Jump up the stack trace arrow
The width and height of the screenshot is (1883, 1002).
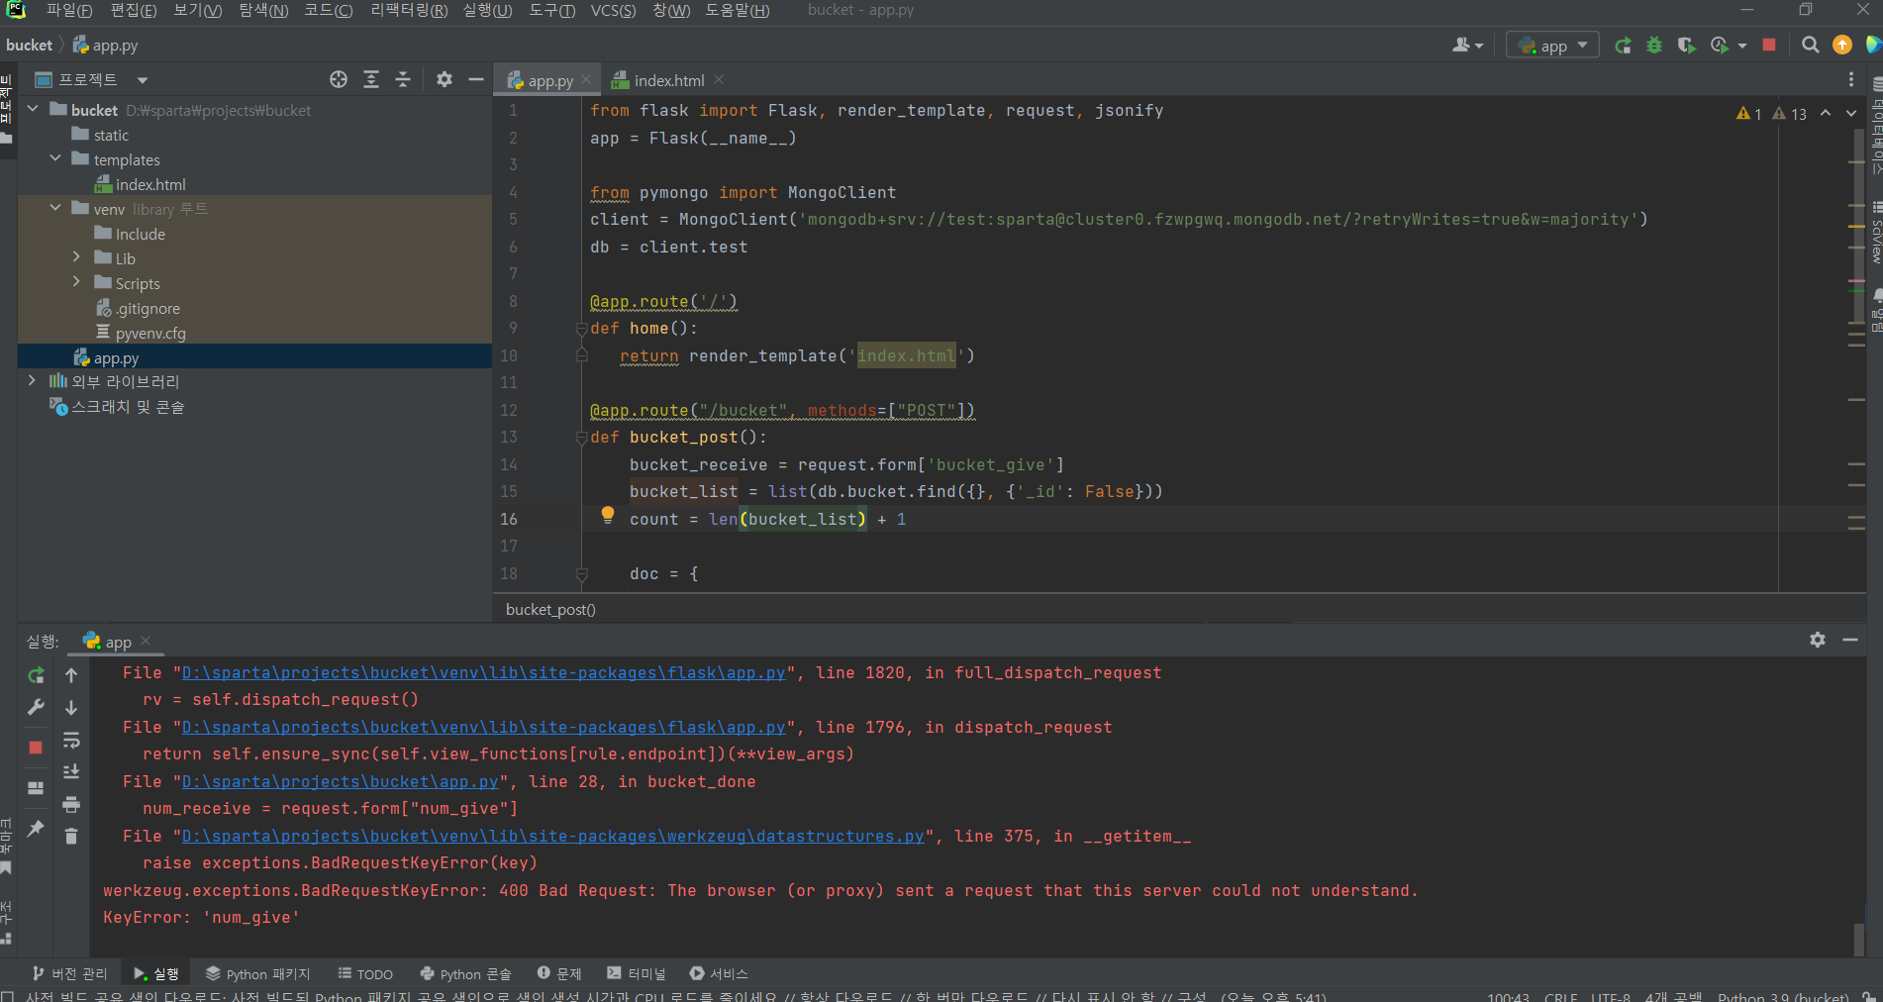(71, 675)
